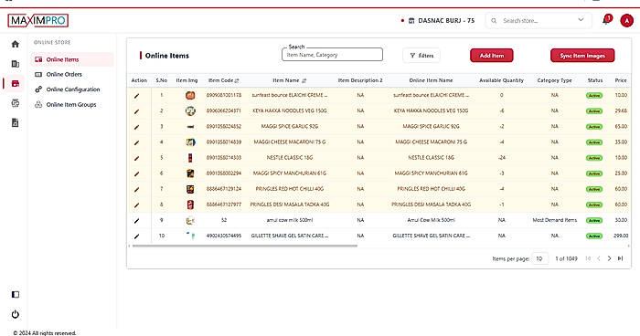Open items per page selector

click(x=539, y=258)
